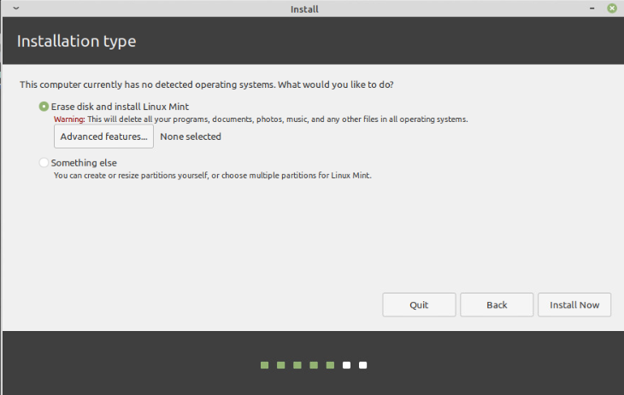Click the partitions description under Something else

click(213, 175)
